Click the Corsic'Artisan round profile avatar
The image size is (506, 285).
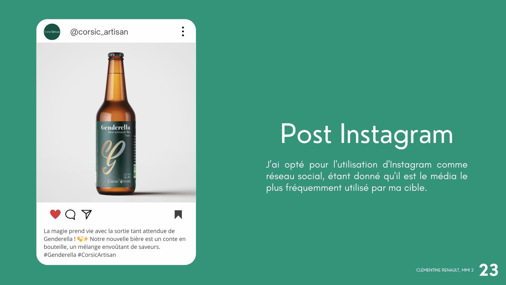click(52, 32)
